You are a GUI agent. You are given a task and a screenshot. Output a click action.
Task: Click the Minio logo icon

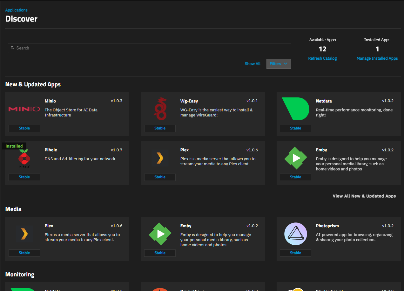(x=24, y=109)
